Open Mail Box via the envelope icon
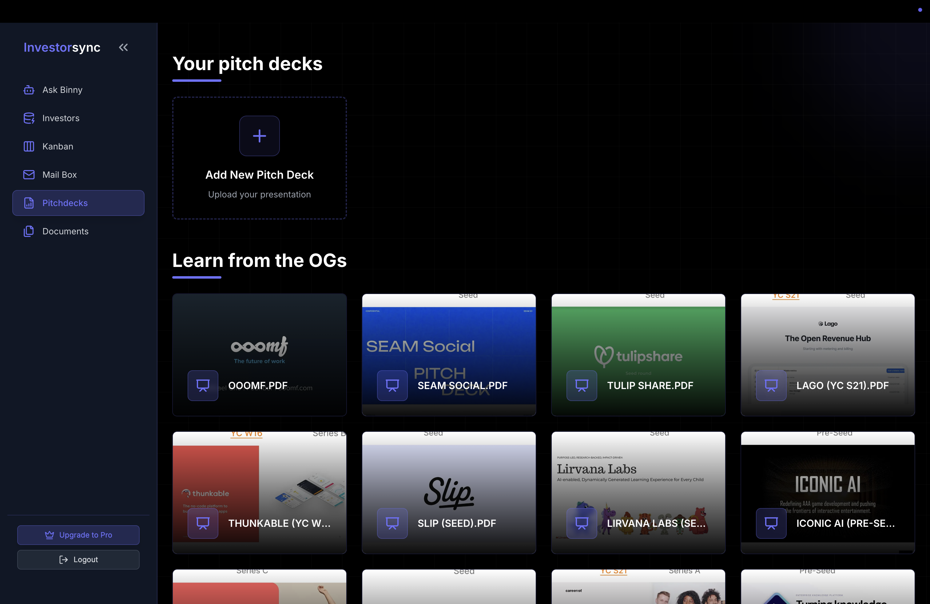Viewport: 930px width, 604px height. [29, 175]
